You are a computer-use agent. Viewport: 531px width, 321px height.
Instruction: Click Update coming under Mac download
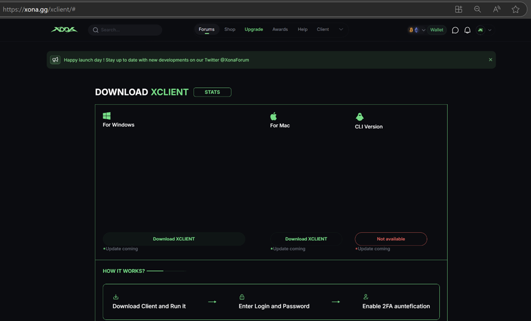pyautogui.click(x=288, y=249)
